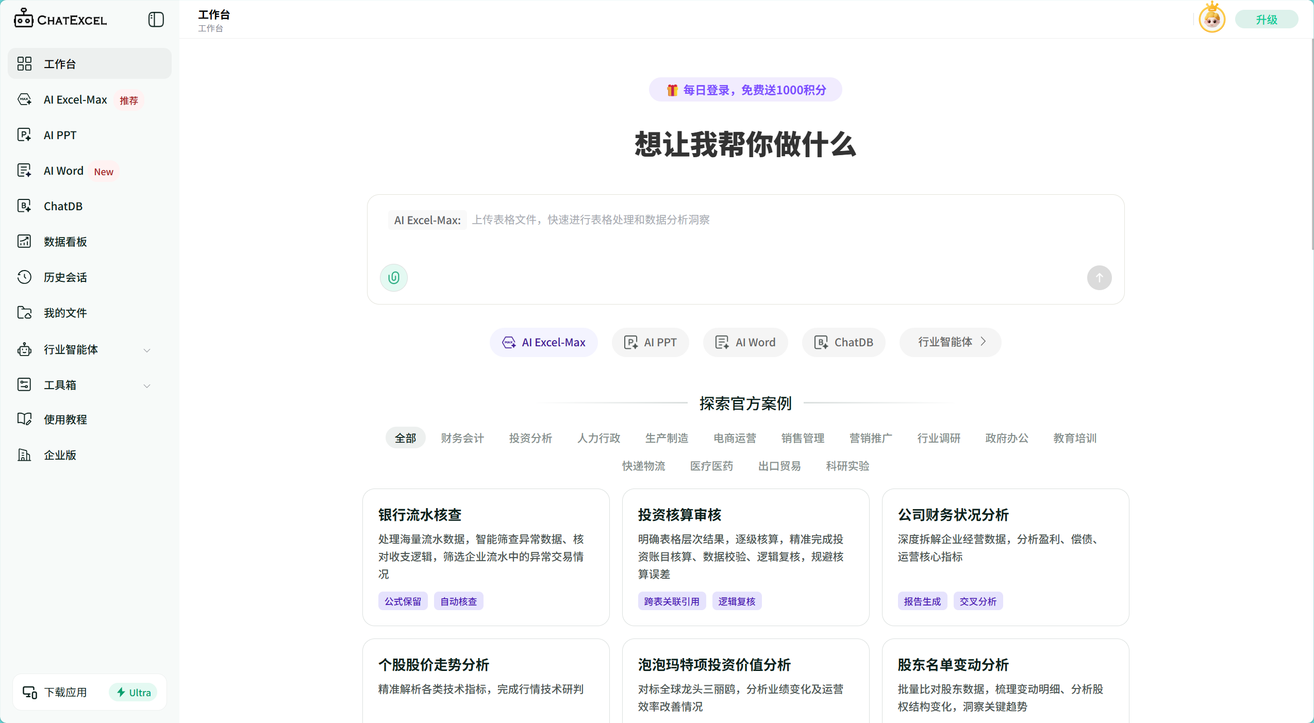Image resolution: width=1314 pixels, height=723 pixels.
Task: Click the 工具箱 toolbox icon
Action: point(24,385)
